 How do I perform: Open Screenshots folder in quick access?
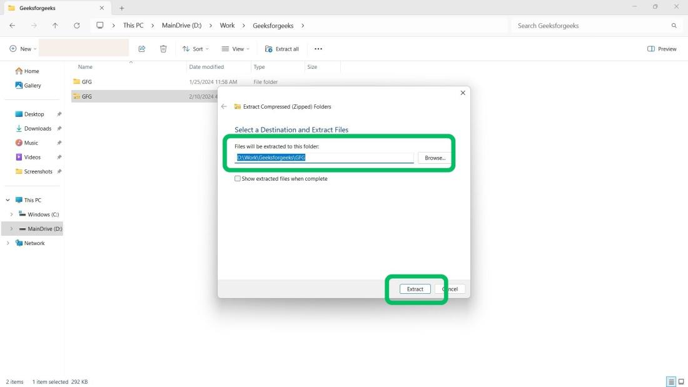click(x=34, y=171)
